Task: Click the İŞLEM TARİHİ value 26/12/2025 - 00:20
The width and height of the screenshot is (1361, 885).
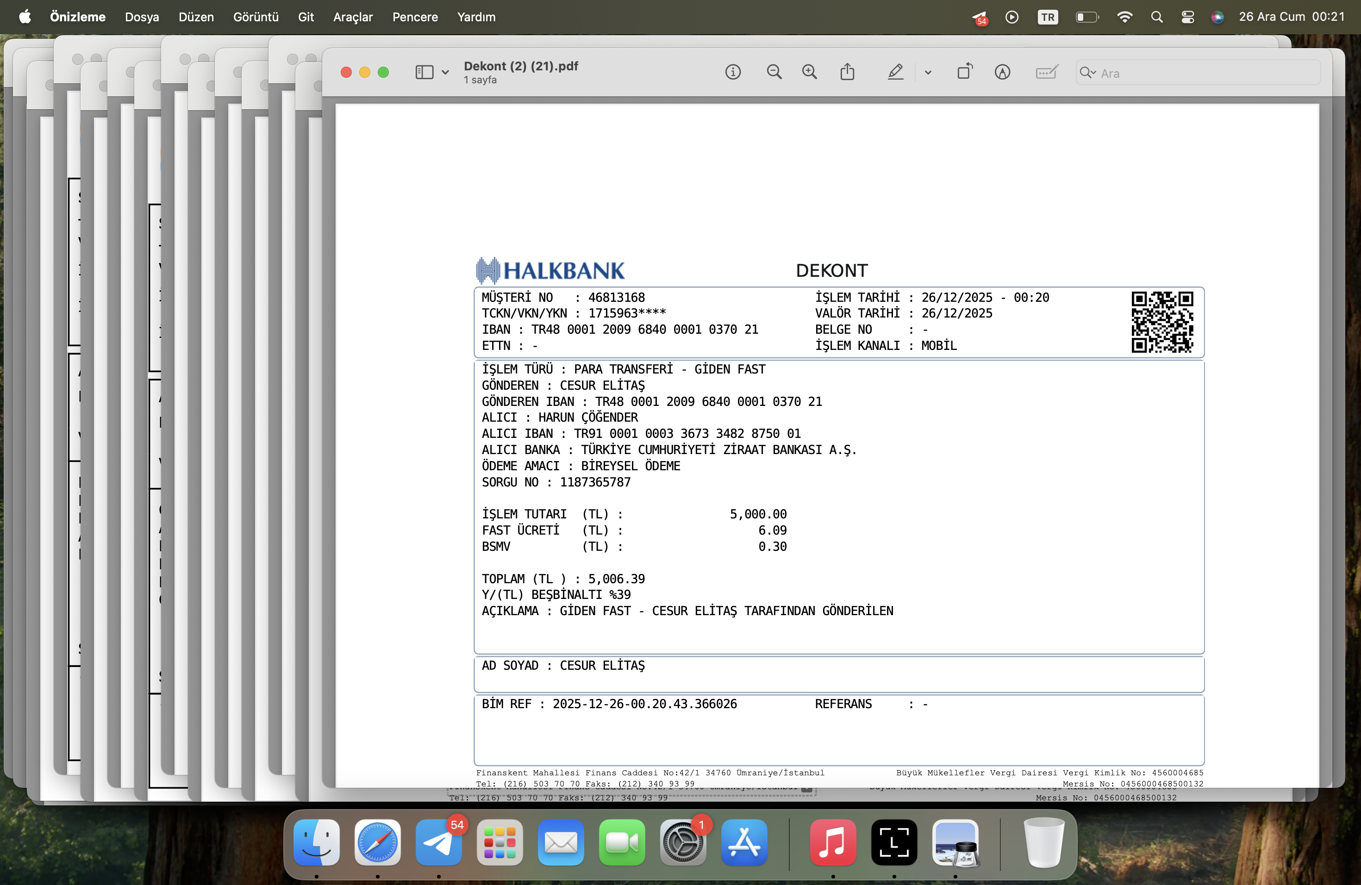Action: point(985,297)
